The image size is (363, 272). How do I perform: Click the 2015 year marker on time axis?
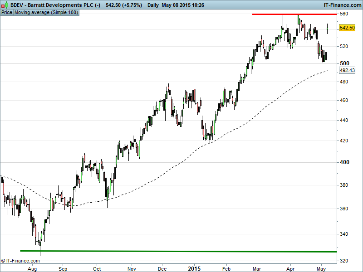[194, 268]
